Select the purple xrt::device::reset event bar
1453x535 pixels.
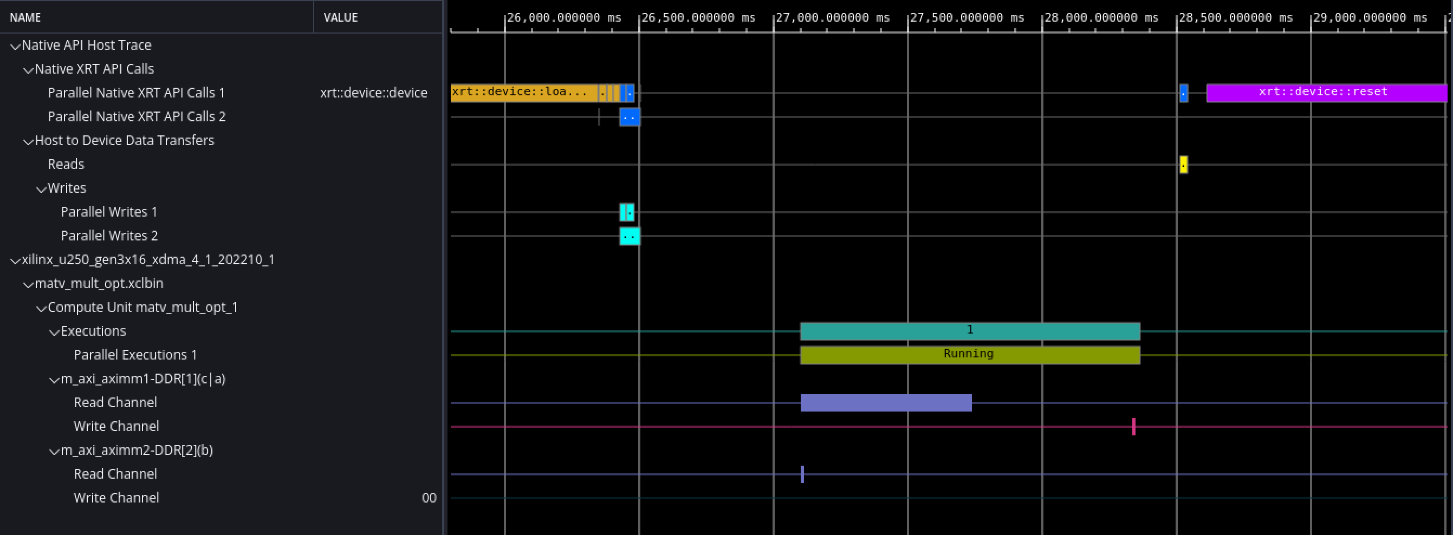(1327, 93)
